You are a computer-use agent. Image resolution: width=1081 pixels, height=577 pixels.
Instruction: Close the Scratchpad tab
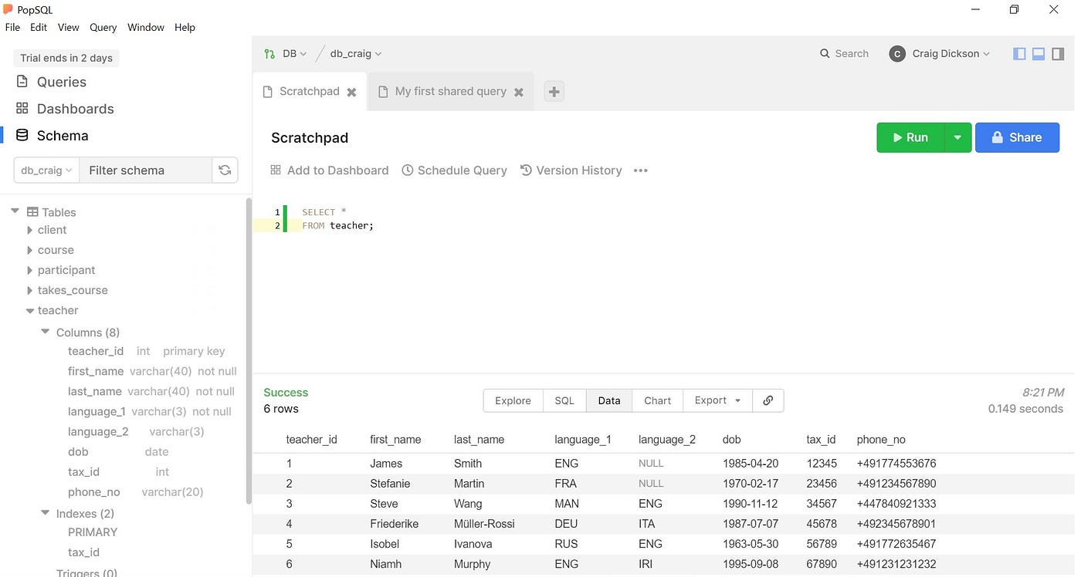[x=351, y=92]
